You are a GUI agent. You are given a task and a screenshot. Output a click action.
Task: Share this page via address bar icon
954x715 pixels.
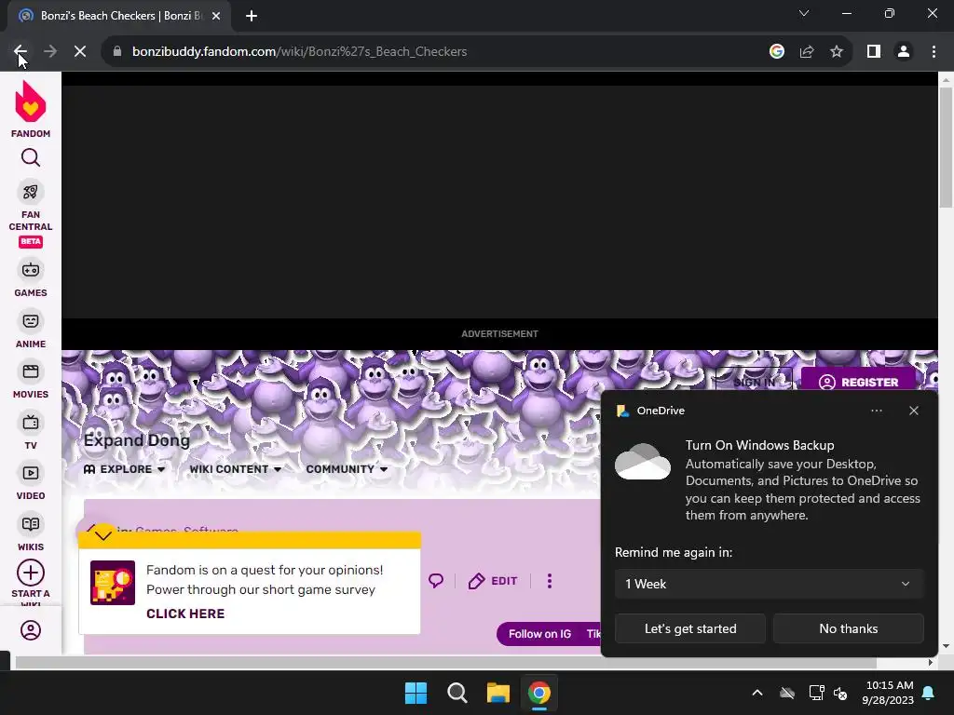pyautogui.click(x=807, y=52)
